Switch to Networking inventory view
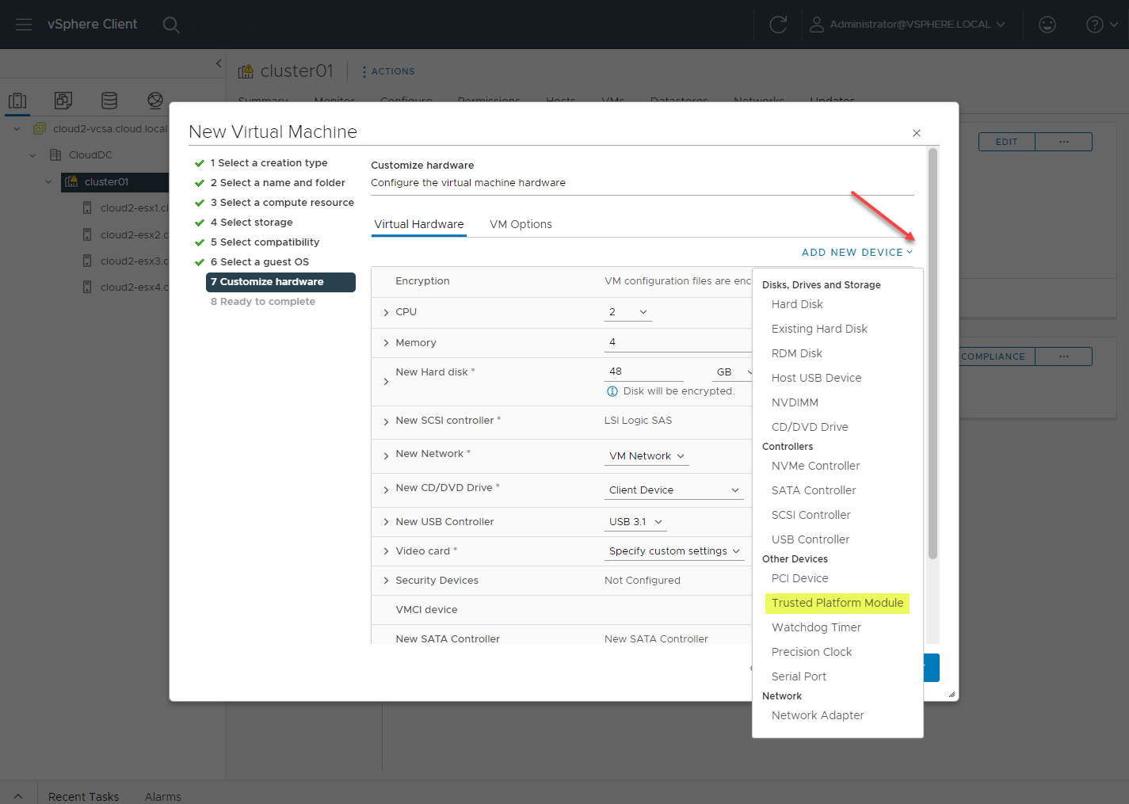The image size is (1129, 804). (x=155, y=101)
